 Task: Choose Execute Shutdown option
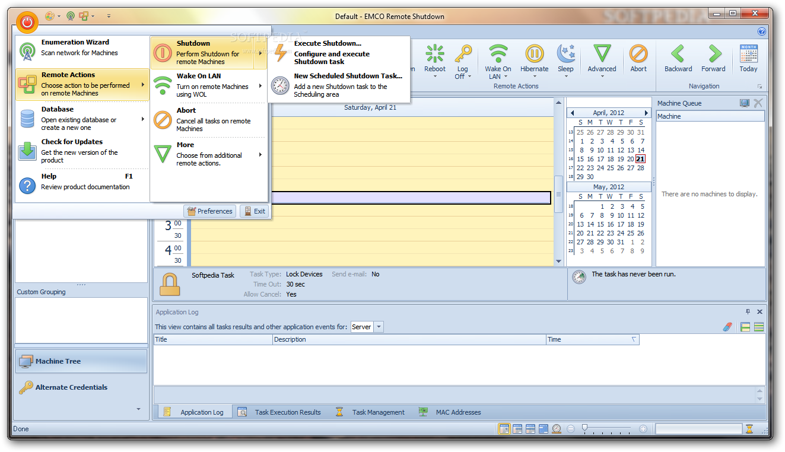click(x=339, y=53)
